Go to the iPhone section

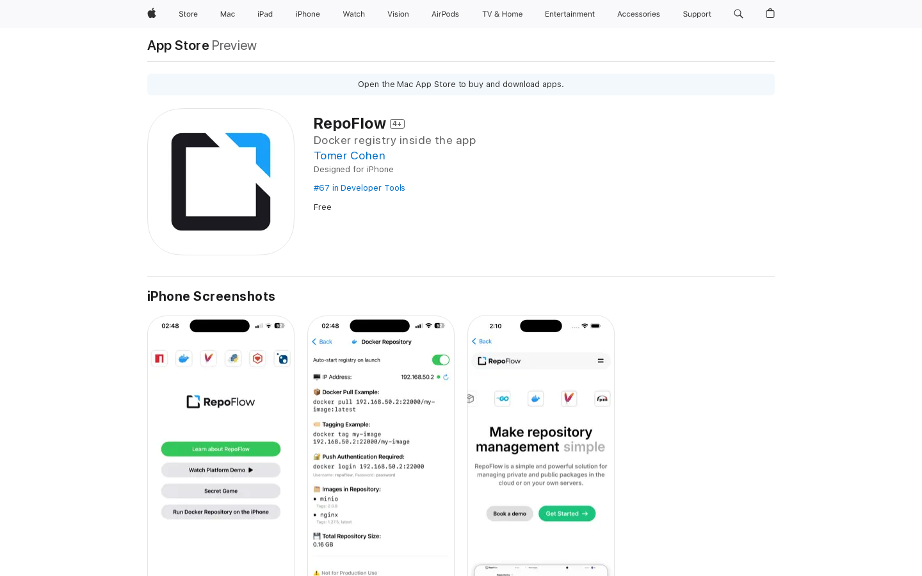coord(308,14)
